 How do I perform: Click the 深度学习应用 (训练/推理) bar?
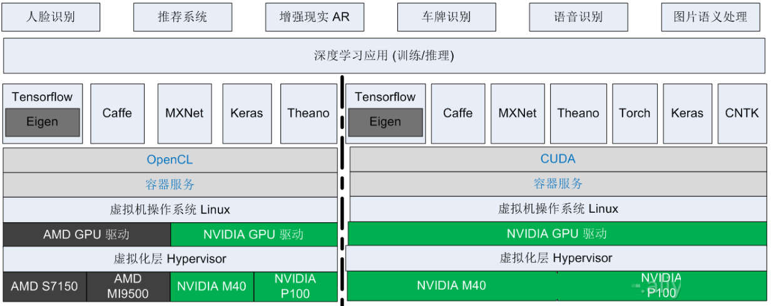coord(384,56)
